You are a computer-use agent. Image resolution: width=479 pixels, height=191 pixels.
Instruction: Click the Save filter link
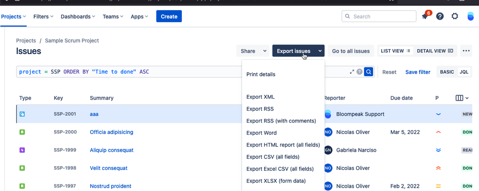[418, 72]
